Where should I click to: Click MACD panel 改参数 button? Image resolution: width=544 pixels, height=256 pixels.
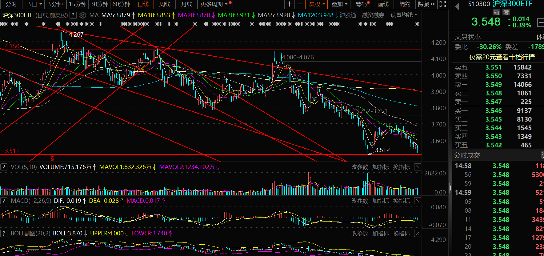[360, 201]
